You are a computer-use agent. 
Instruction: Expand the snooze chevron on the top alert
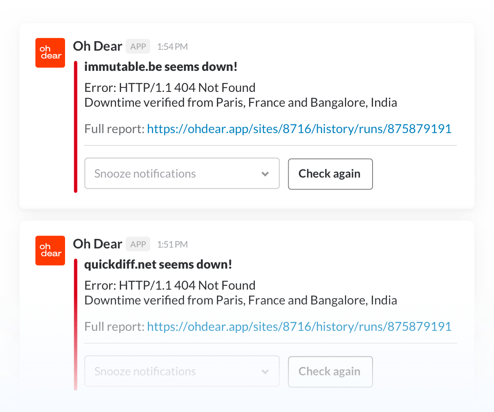coord(265,174)
